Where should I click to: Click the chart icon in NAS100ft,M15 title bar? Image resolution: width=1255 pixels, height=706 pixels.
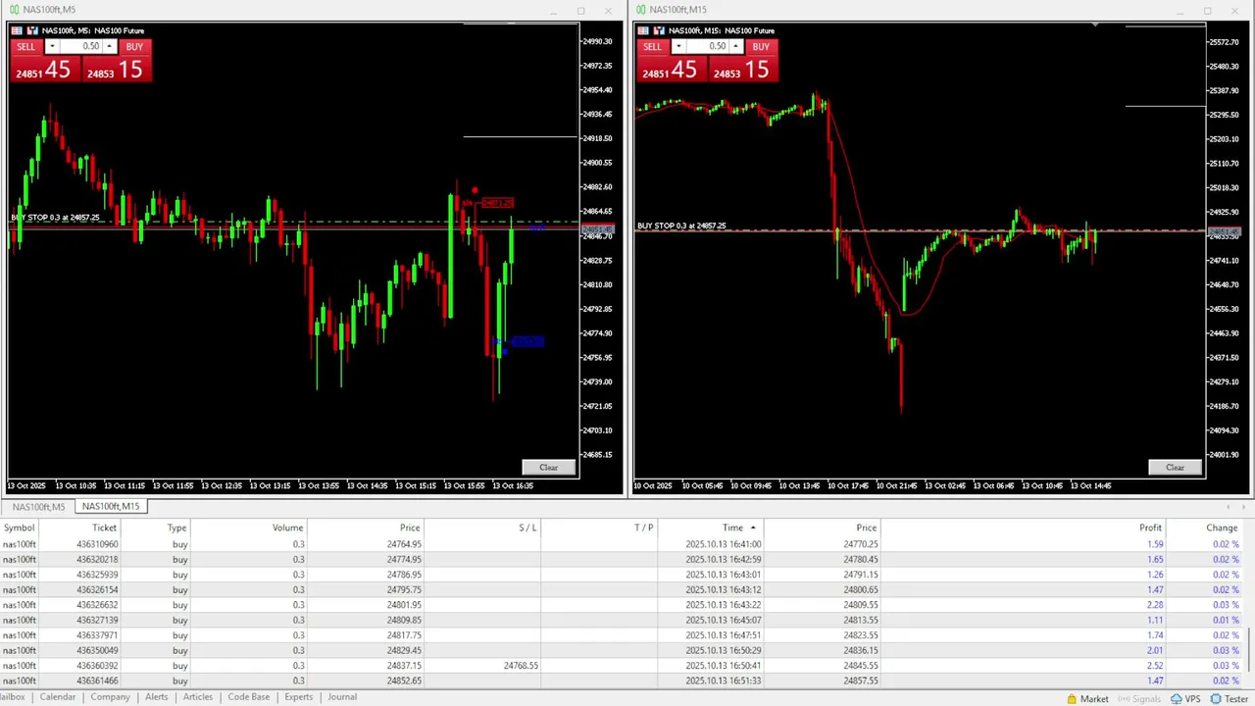pyautogui.click(x=640, y=10)
